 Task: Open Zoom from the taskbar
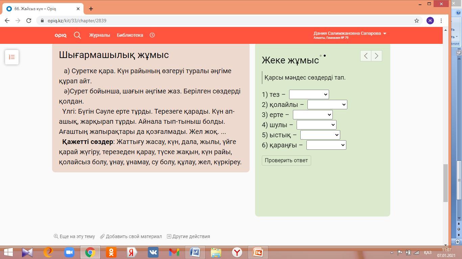69,252
